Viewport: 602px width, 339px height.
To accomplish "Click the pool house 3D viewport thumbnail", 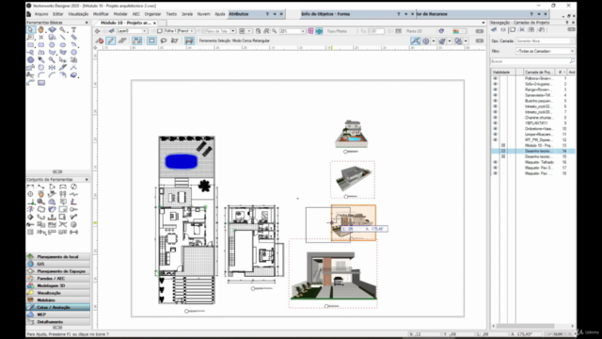I will (351, 134).
